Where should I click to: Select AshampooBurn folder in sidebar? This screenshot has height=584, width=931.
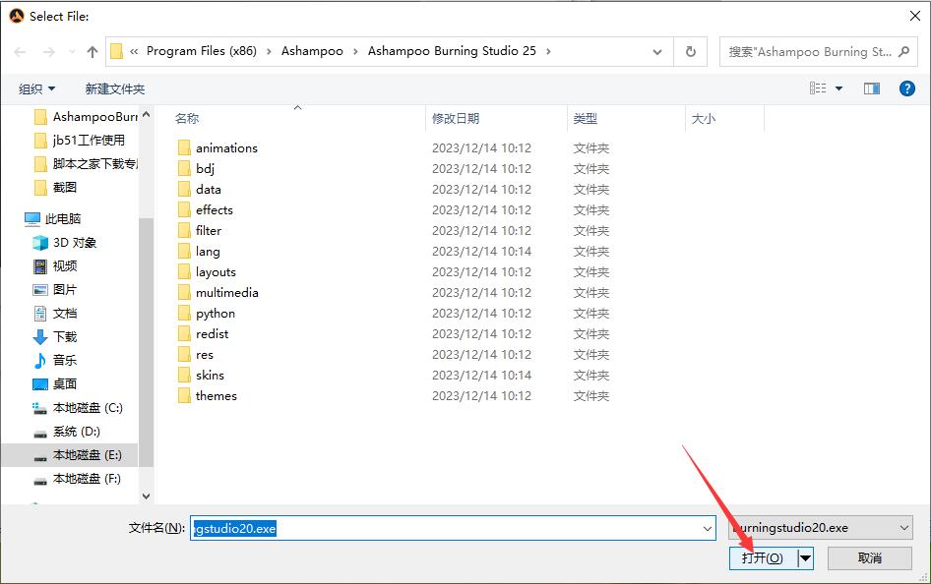(86, 117)
